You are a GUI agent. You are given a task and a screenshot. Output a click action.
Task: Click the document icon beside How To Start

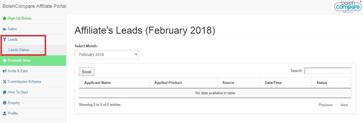pyautogui.click(x=4, y=92)
